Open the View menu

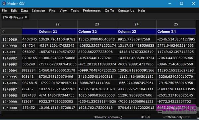63,11
